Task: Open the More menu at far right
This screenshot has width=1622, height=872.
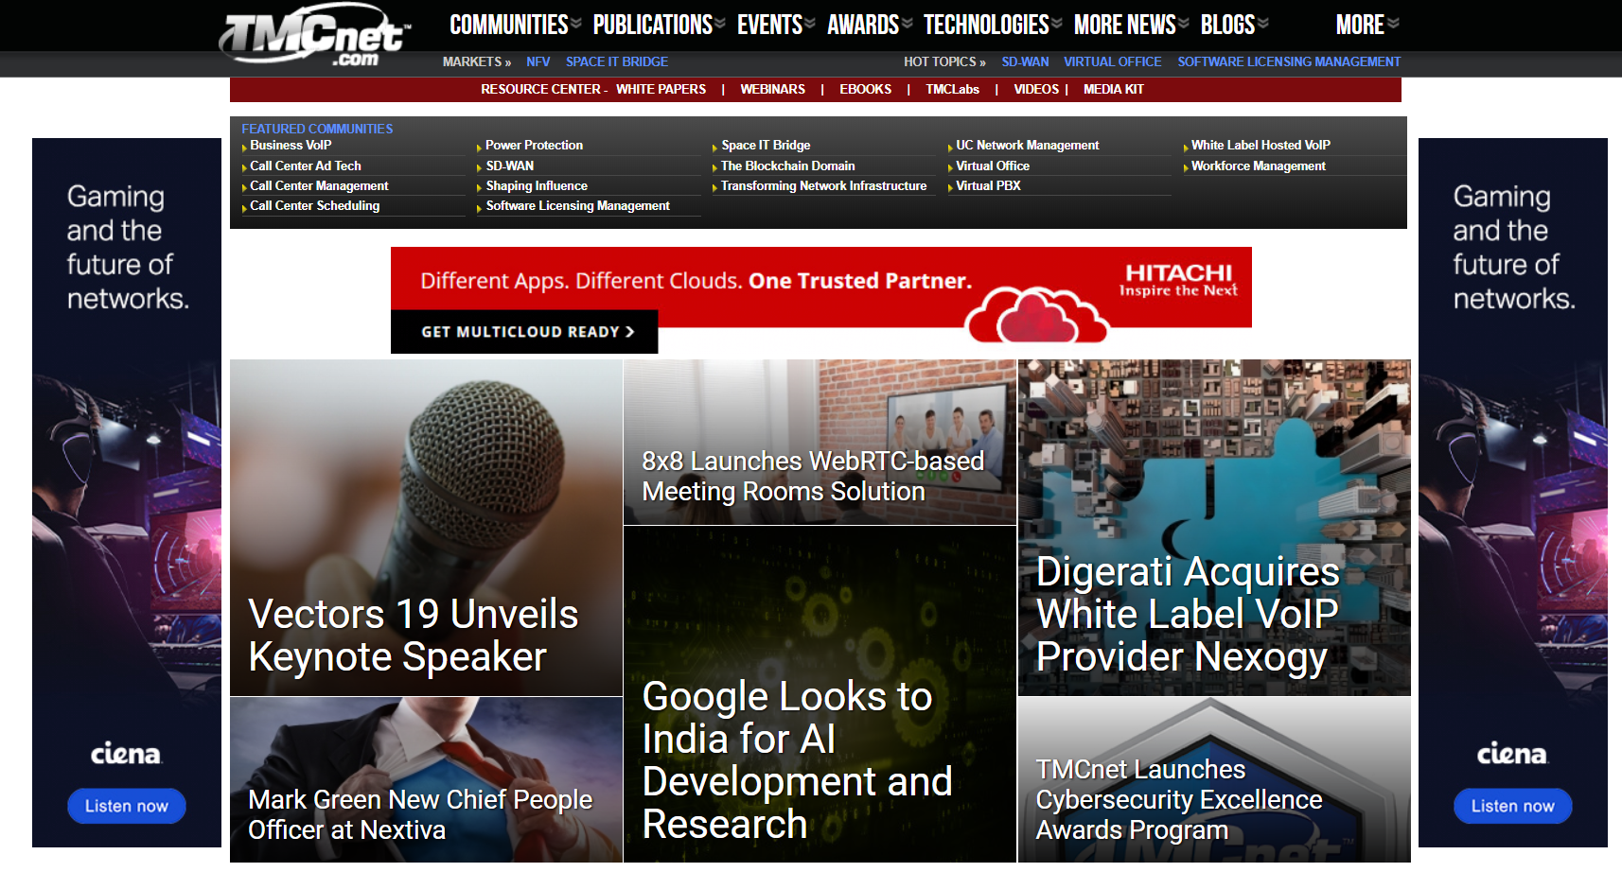Action: (x=1366, y=25)
